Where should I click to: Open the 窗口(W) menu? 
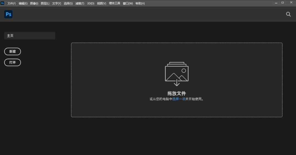(128, 3)
